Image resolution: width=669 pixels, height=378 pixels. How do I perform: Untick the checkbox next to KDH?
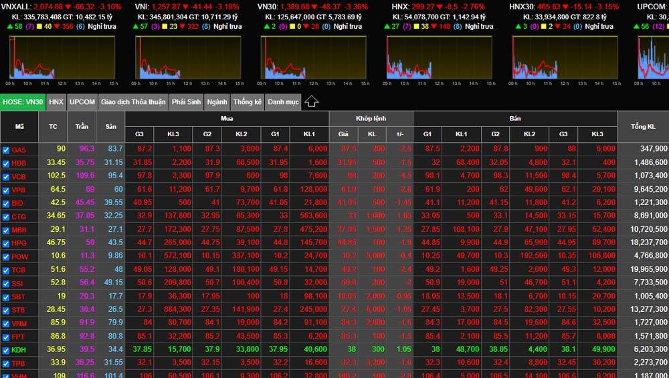click(x=6, y=350)
